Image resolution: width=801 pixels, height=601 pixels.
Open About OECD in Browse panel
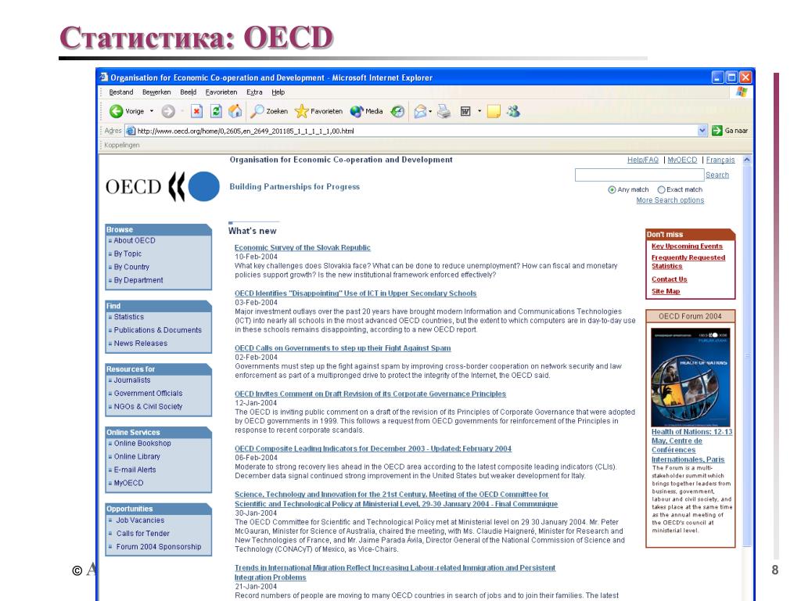point(135,240)
